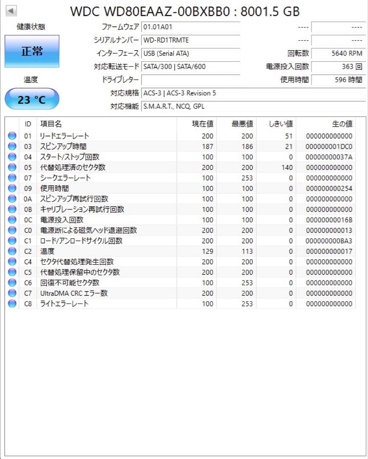The height and width of the screenshot is (459, 368).
Task: Go to previous disk with left arrow
Action: (x=11, y=11)
